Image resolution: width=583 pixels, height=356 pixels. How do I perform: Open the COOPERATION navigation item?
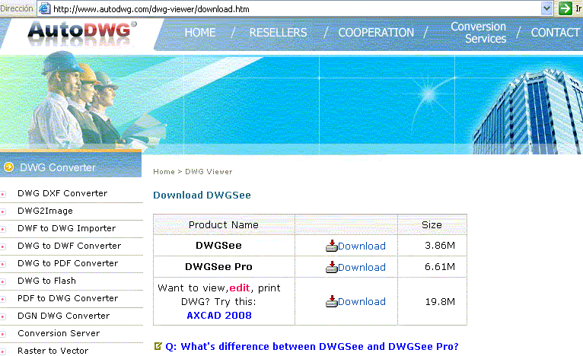376,33
